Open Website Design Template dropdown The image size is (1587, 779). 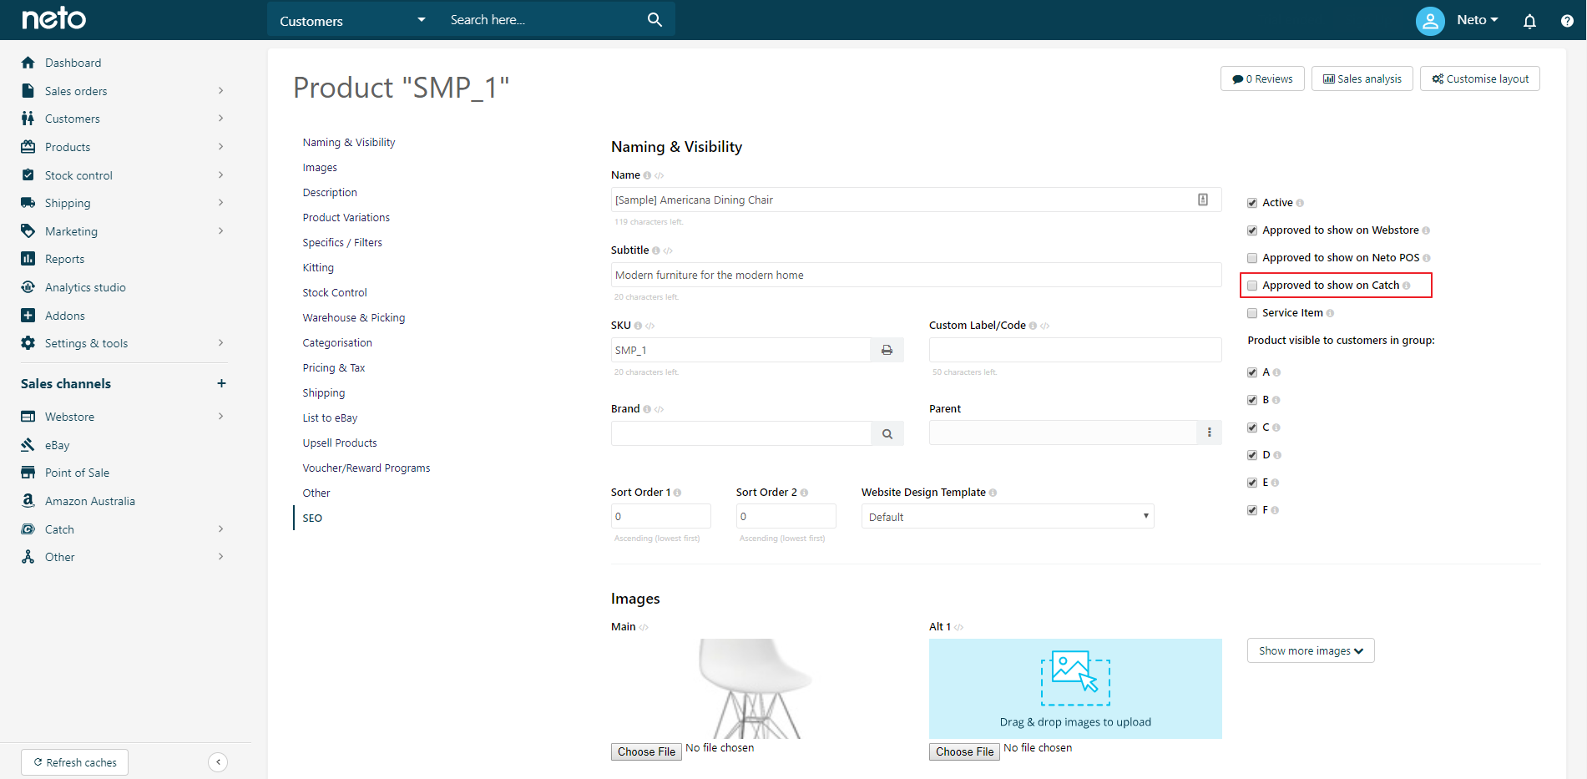[x=1008, y=517]
